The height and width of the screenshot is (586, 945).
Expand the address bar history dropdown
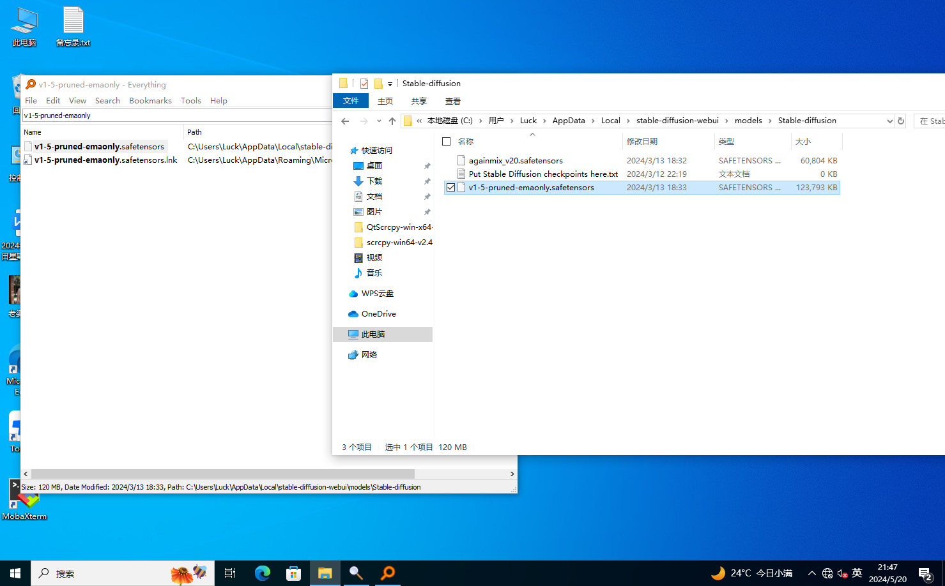(x=889, y=121)
